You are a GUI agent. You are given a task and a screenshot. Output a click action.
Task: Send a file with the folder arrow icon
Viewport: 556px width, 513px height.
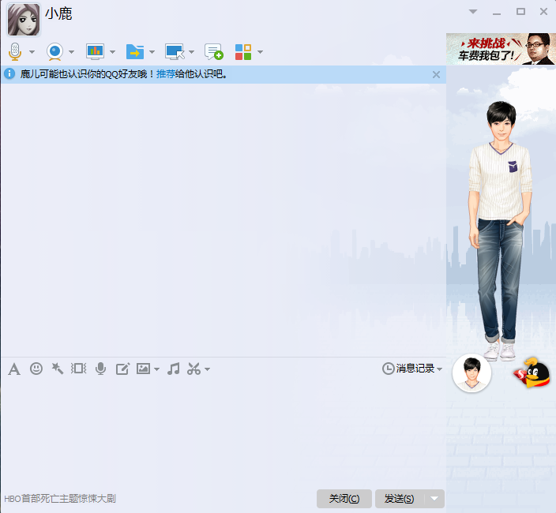[135, 52]
